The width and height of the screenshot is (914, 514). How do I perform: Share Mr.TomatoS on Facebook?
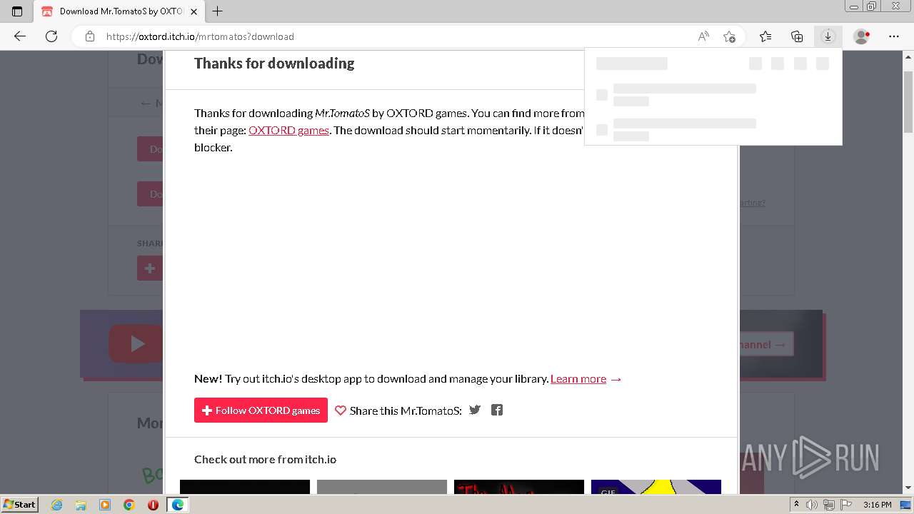497,410
